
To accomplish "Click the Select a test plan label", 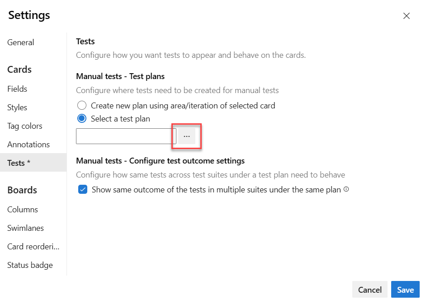I will click(x=120, y=119).
